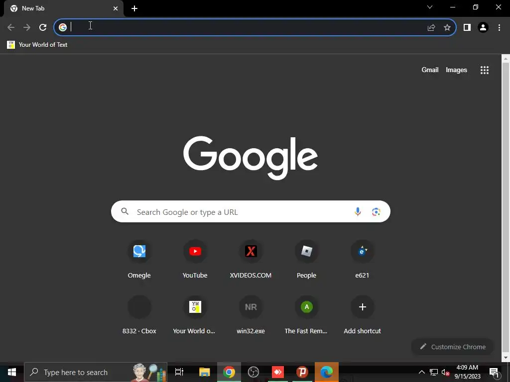Click the Add shortcut plus tile
Image resolution: width=510 pixels, height=382 pixels.
[363, 315]
